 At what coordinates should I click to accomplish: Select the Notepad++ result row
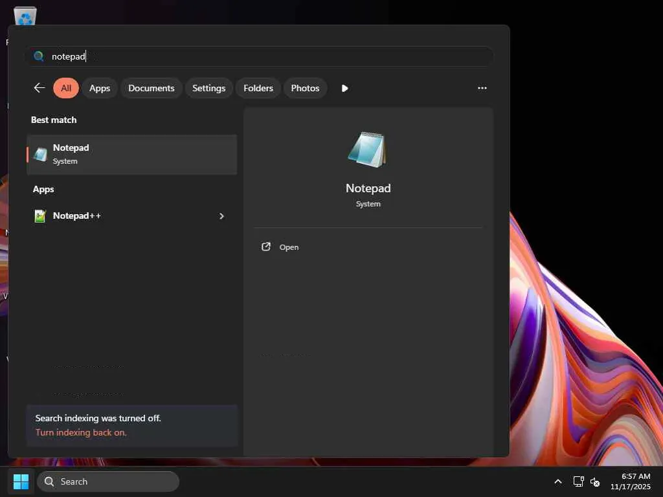pyautogui.click(x=132, y=216)
